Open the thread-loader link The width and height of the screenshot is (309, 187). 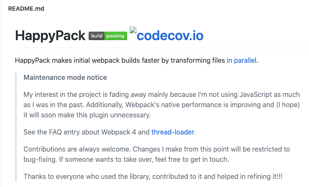click(x=173, y=132)
